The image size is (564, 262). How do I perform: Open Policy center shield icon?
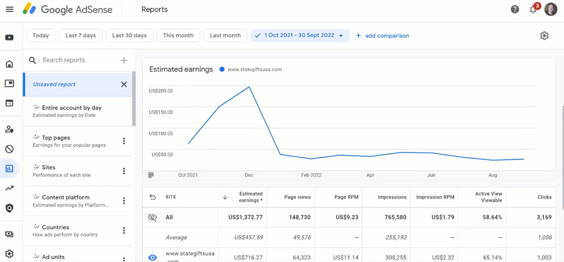(x=9, y=208)
